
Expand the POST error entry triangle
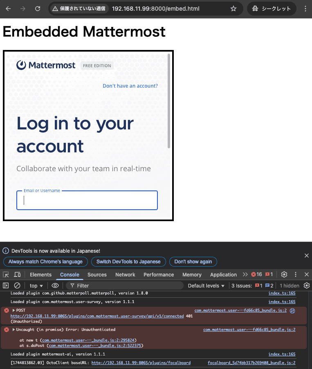pyautogui.click(x=13, y=310)
